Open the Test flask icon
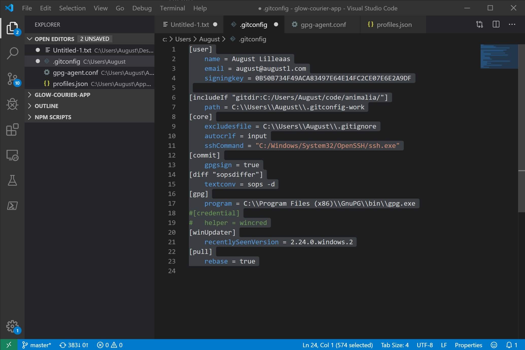The width and height of the screenshot is (525, 350). (12, 180)
